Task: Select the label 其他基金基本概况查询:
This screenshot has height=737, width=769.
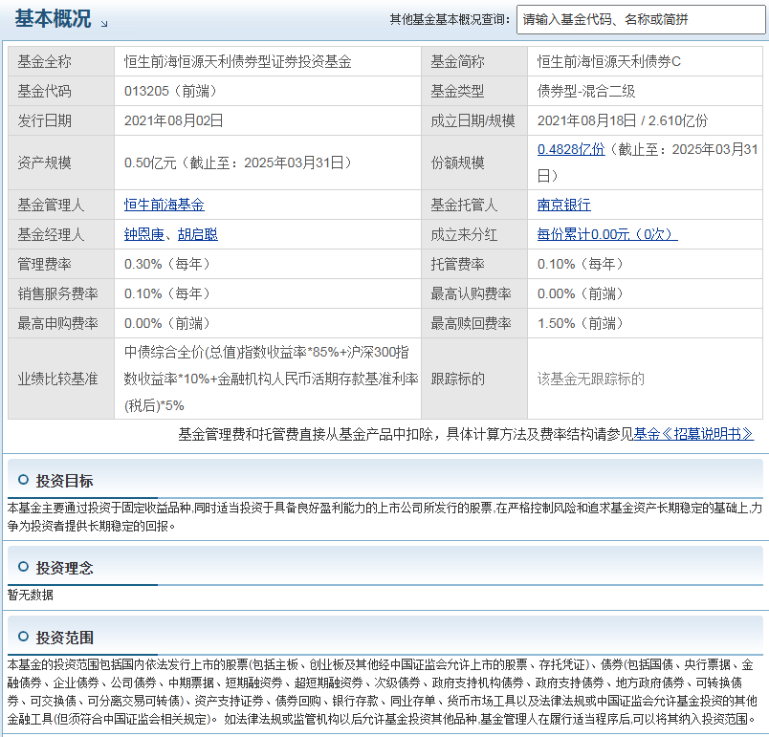Action: pos(450,20)
